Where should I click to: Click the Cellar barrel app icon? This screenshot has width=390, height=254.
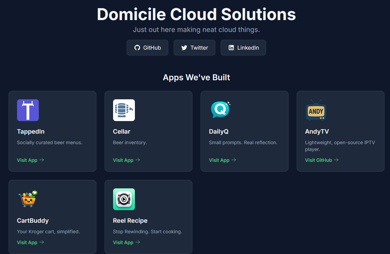[x=124, y=110]
